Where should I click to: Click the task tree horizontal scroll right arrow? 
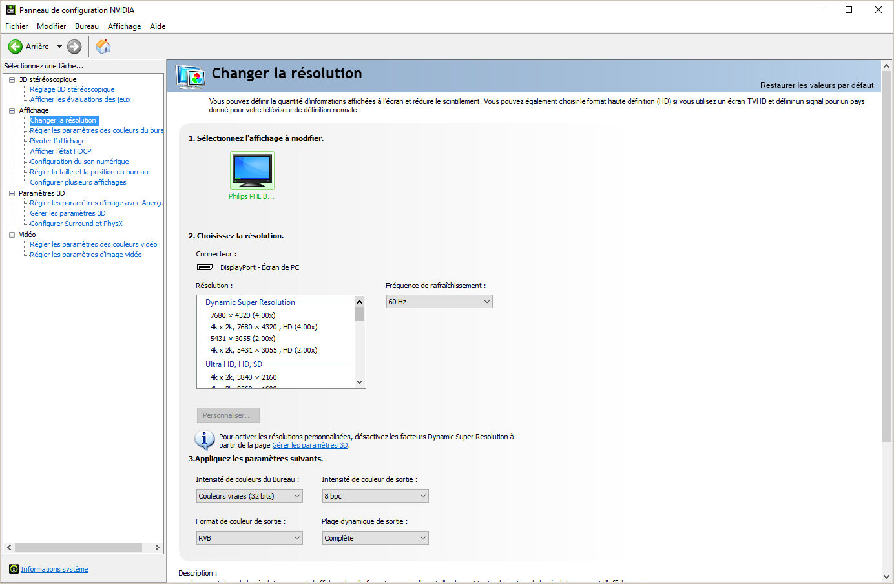pyautogui.click(x=157, y=547)
